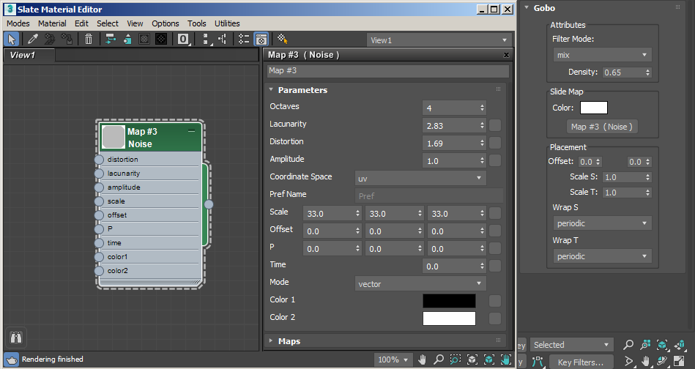Toggle Material/Map Browser icon
Viewport: 695px width, 369px height.
(x=244, y=39)
